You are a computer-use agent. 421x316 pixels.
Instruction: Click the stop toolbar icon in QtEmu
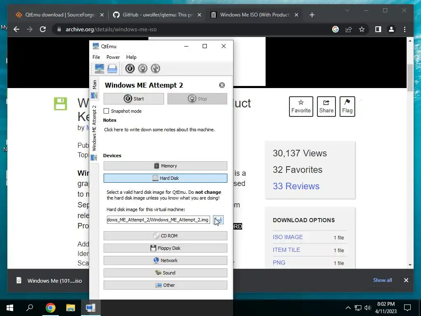(143, 69)
